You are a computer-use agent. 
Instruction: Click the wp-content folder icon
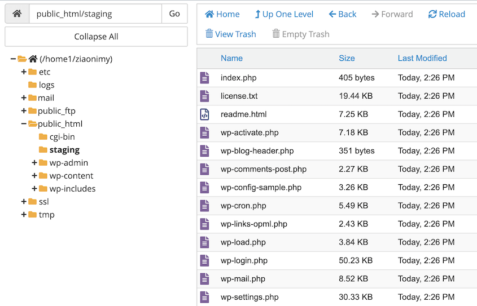(x=43, y=176)
